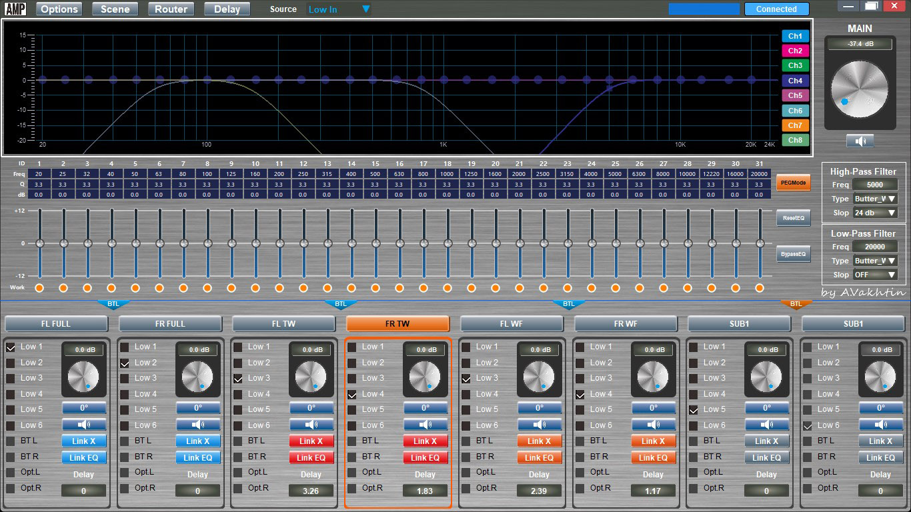Select the Ch4 curve button
Viewport: 911px width, 512px height.
(795, 81)
